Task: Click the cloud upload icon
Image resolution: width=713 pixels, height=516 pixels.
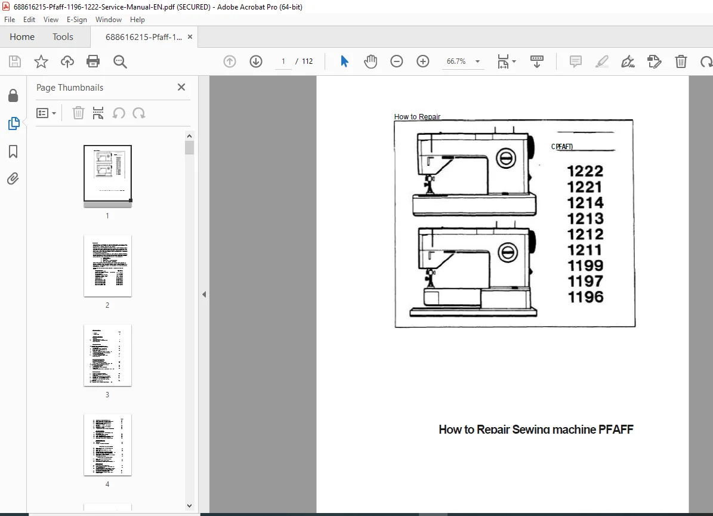Action: pos(67,61)
